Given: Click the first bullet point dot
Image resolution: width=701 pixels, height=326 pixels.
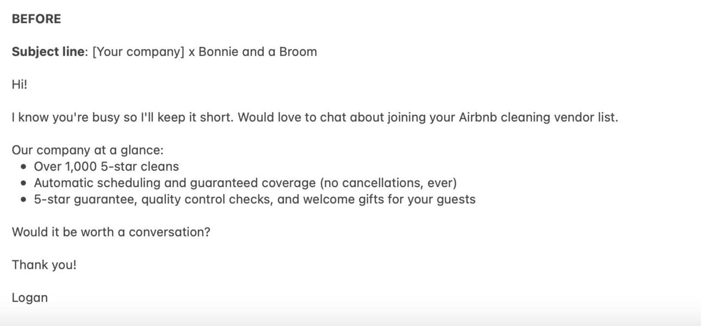Looking at the screenshot, I should coord(23,167).
